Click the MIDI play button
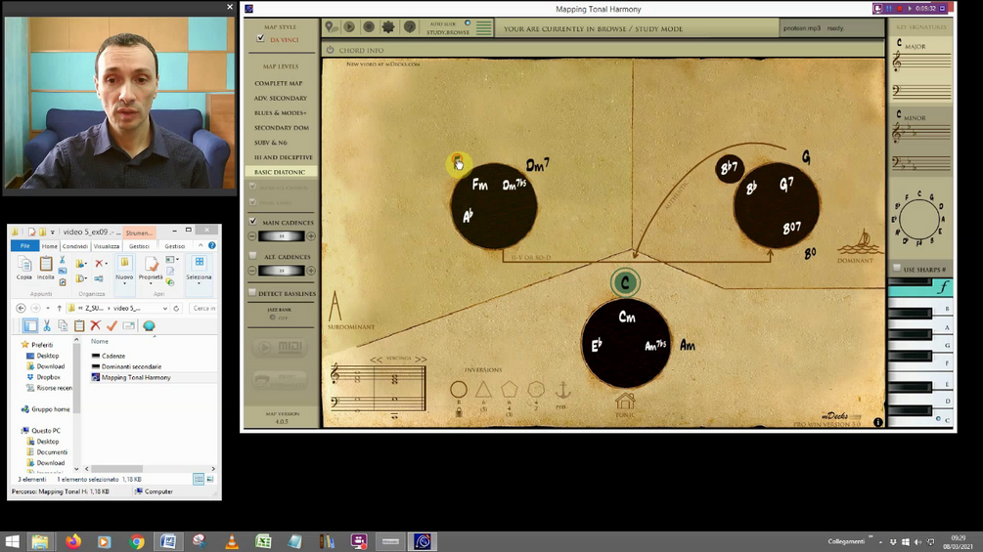983x552 pixels. 280,348
